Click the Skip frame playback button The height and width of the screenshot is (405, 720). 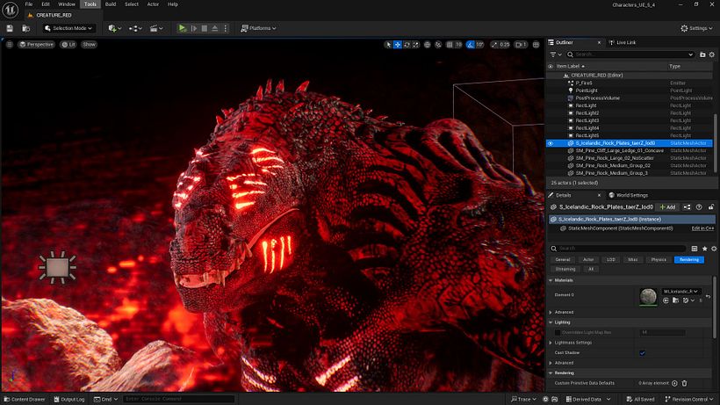coord(194,28)
